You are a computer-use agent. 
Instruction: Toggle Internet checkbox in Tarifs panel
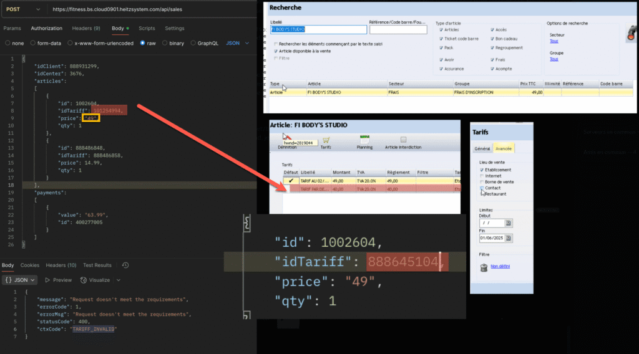[x=482, y=176]
